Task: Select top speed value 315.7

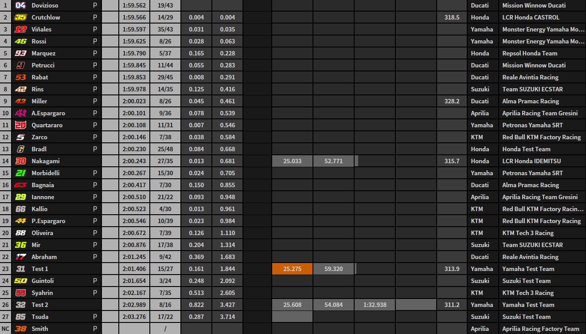Action: (x=452, y=161)
